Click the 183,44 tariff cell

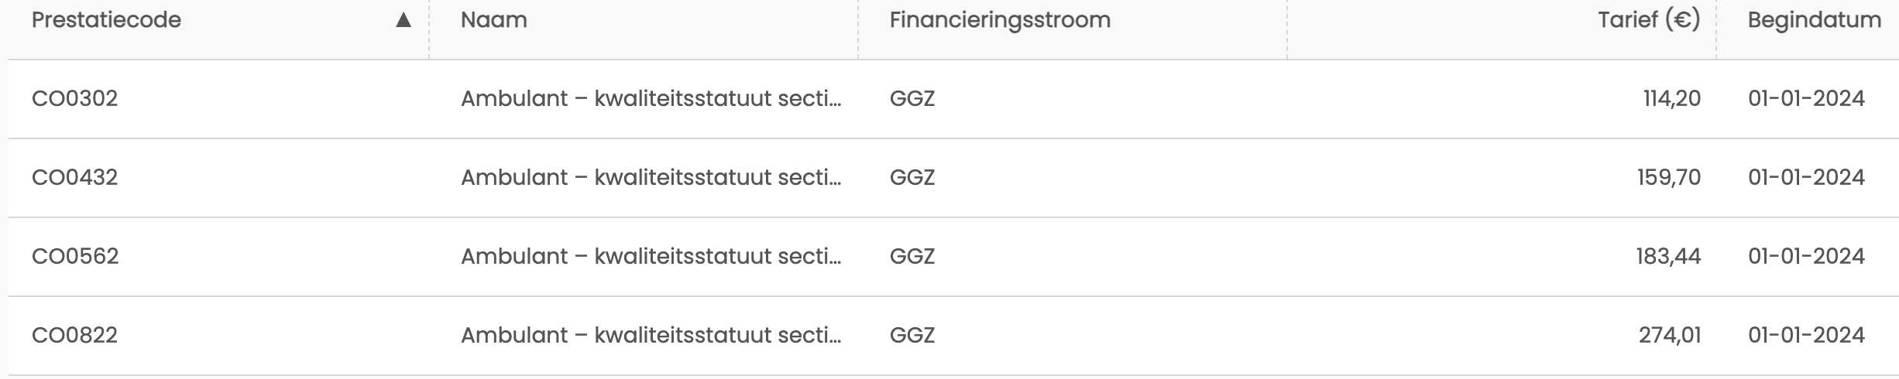[x=1668, y=257]
